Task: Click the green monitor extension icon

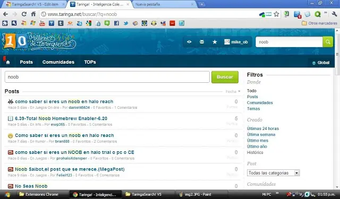Action: click(286, 14)
